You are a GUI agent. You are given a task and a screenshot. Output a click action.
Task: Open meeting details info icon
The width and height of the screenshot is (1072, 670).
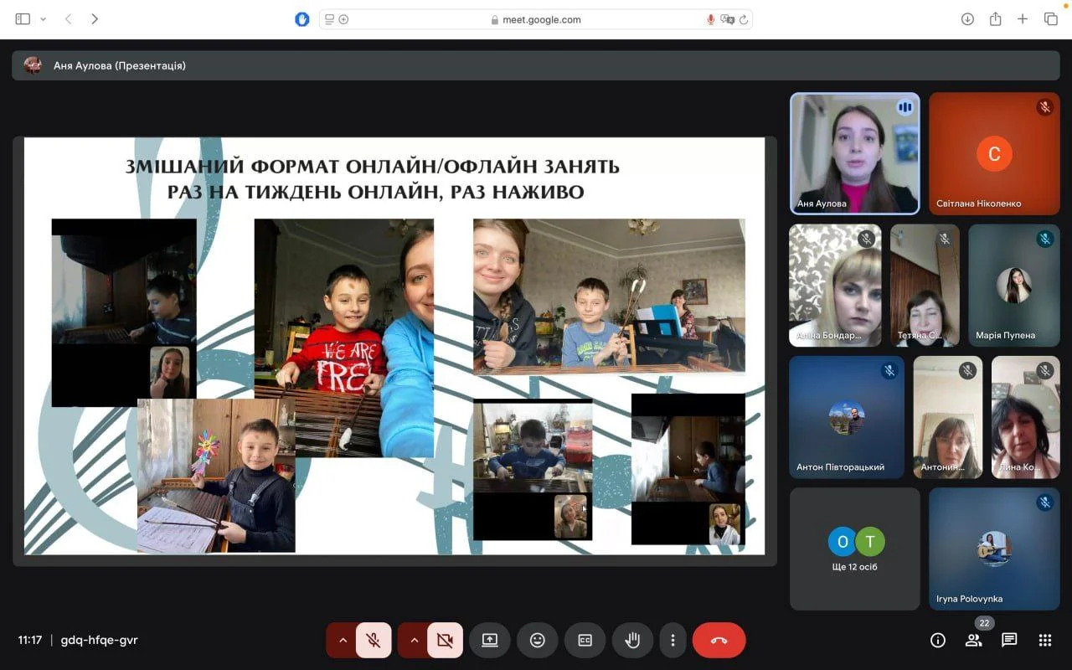[938, 641]
